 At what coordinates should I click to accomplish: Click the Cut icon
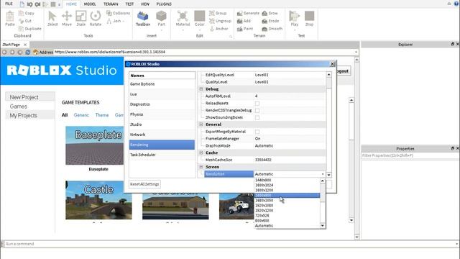pos(21,21)
